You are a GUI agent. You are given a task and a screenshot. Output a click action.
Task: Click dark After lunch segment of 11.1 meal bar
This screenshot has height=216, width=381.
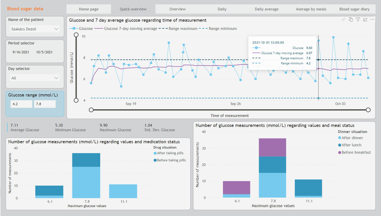(x=308, y=188)
